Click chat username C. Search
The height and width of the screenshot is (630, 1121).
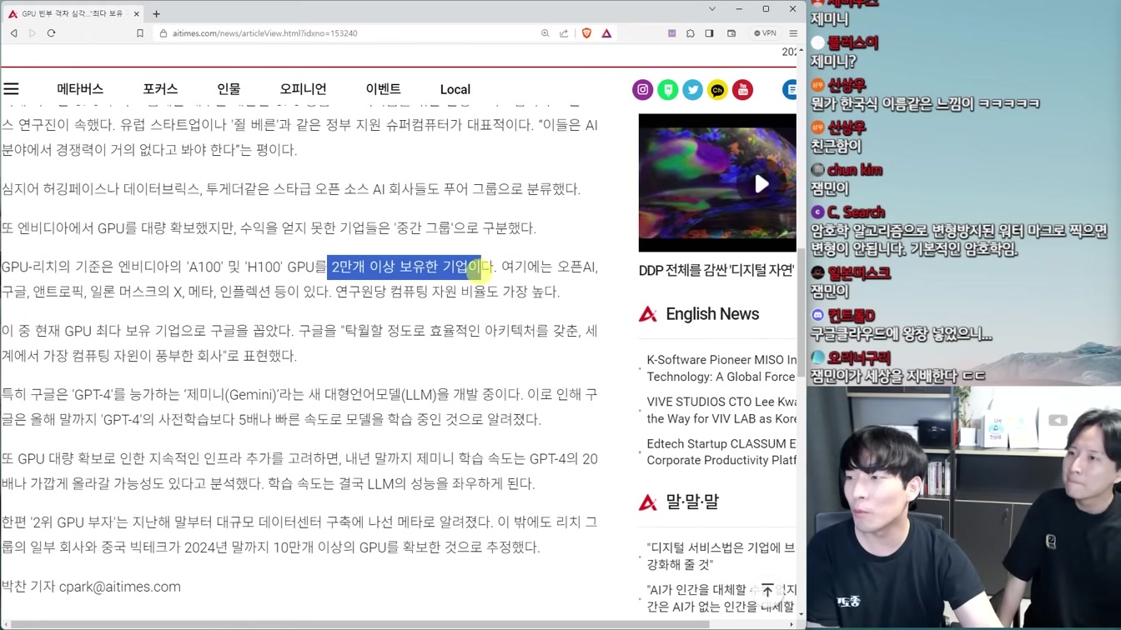point(857,212)
